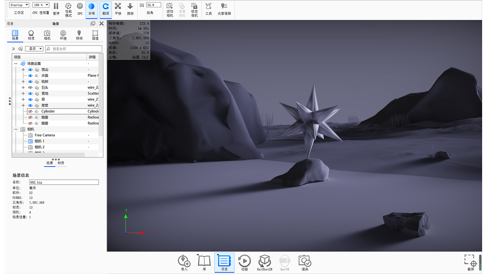
Task: Pause the real-time render (暂停)
Action: point(56,9)
